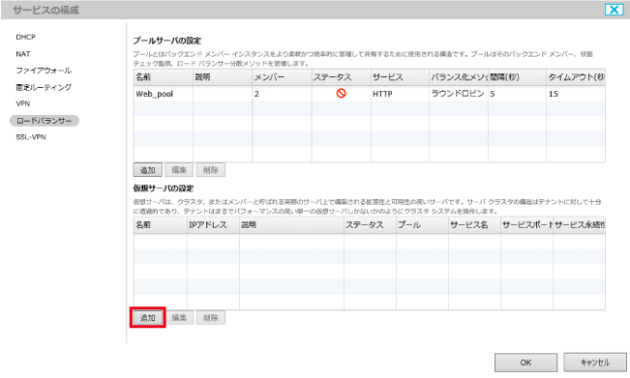
Task: Confirm with the OK button
Action: [525, 363]
